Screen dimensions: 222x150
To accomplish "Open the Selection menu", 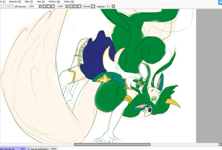I will (x=15, y=2).
